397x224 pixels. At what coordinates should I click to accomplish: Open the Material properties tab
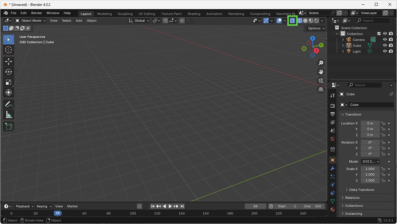point(332,209)
